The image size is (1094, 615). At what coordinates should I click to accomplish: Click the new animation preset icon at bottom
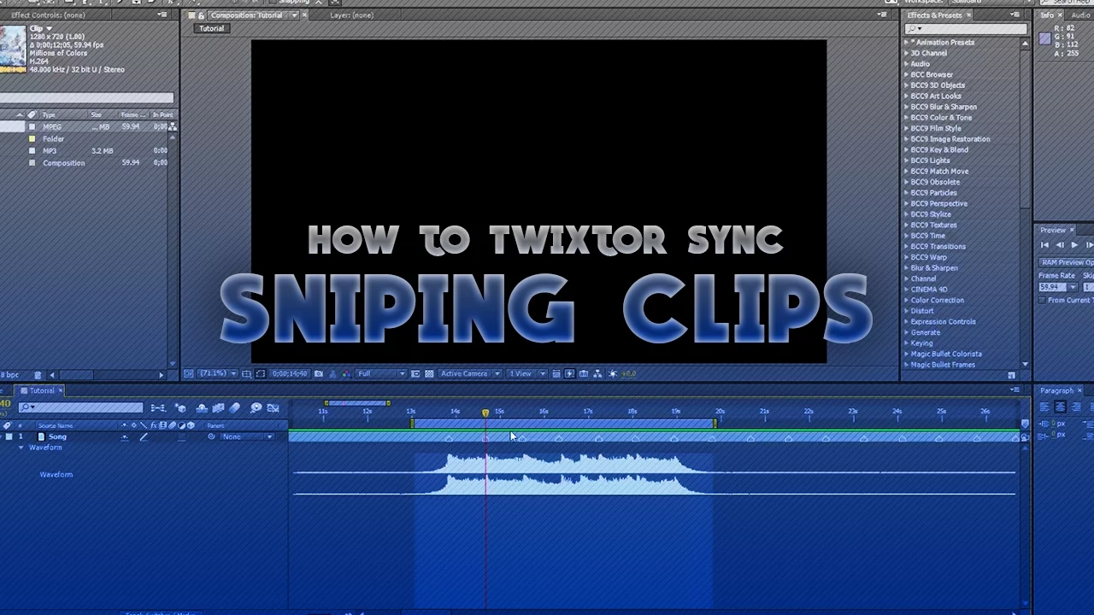click(1012, 375)
